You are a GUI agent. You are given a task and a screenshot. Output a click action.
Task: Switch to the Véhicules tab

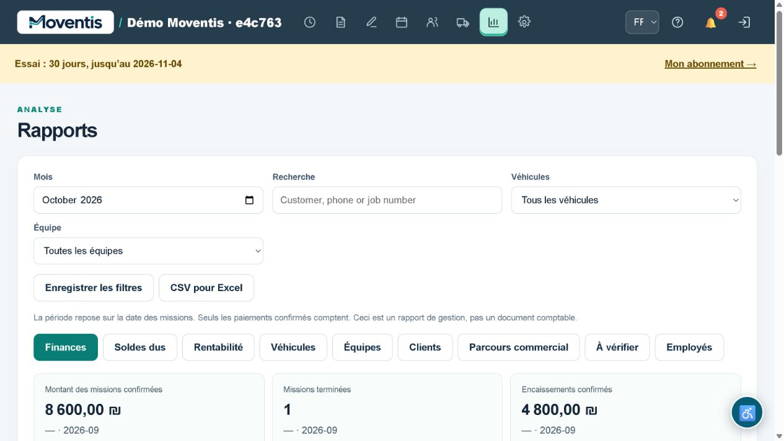point(293,347)
